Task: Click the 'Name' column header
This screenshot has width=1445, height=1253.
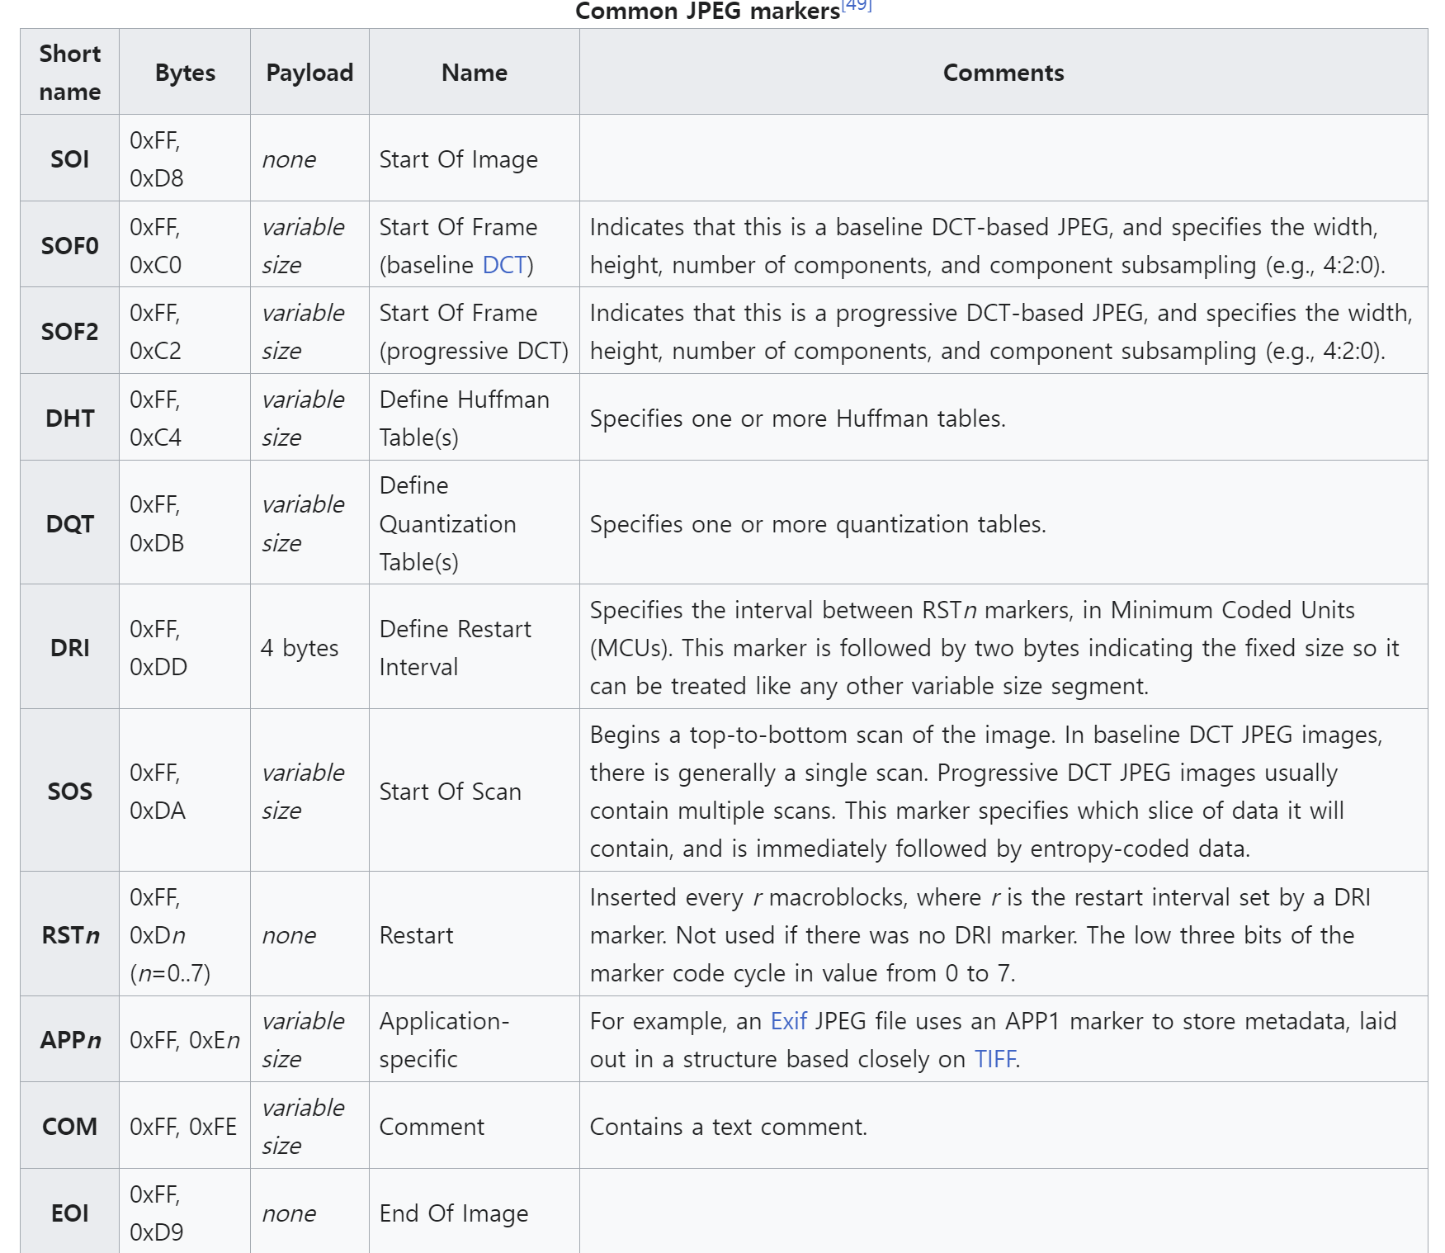Action: pos(475,72)
